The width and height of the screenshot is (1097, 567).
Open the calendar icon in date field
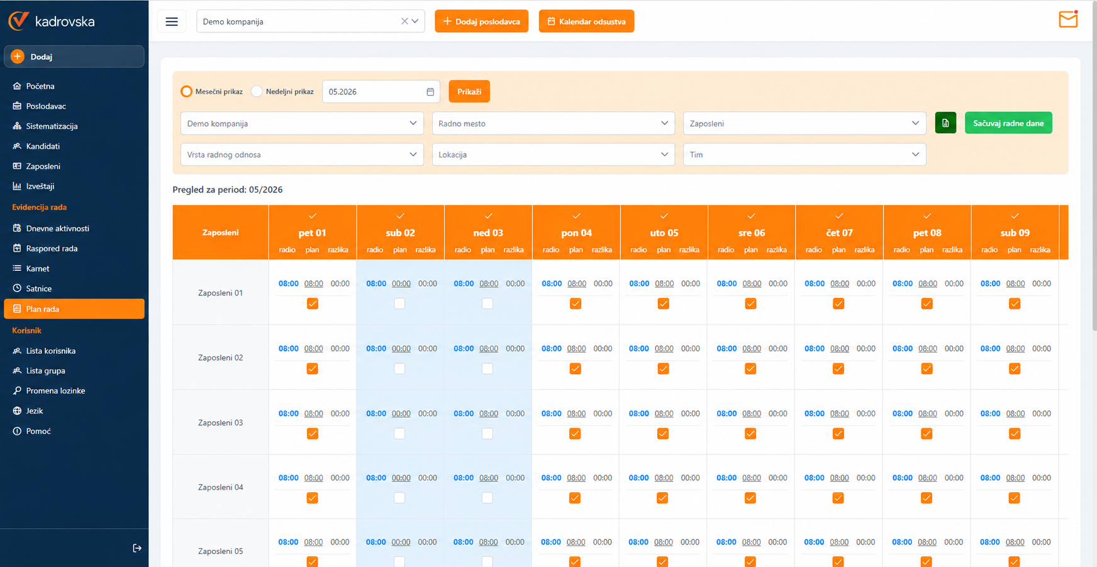click(430, 92)
